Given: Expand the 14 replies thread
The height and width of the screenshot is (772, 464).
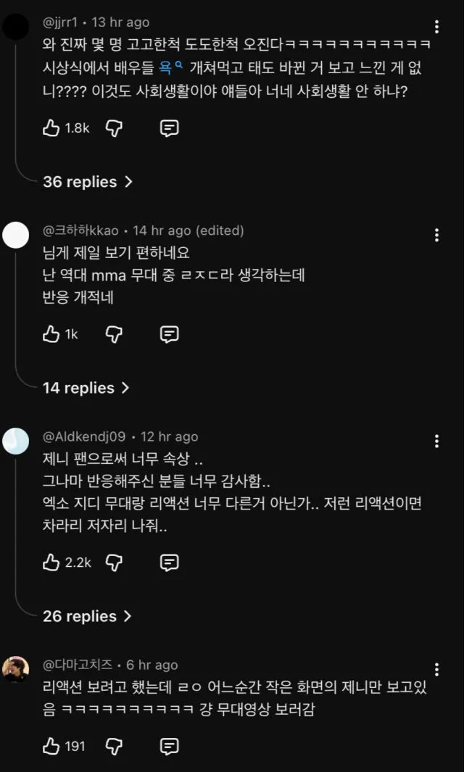Looking at the screenshot, I should click(86, 388).
